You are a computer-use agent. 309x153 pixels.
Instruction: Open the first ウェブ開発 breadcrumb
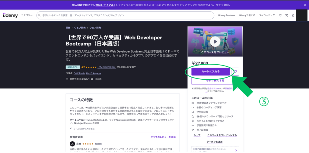pos(80,28)
